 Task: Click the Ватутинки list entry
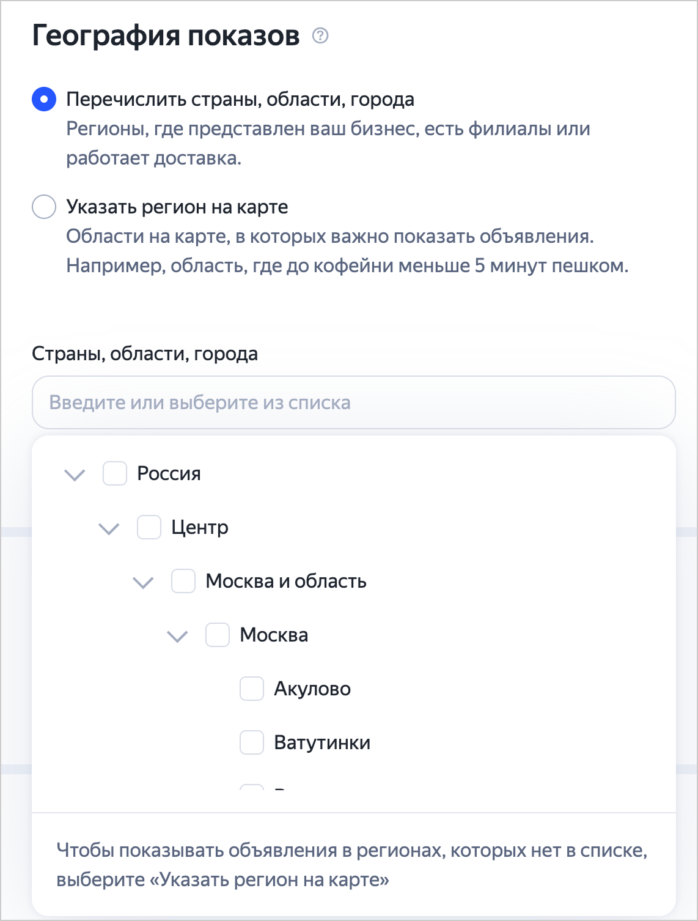322,742
